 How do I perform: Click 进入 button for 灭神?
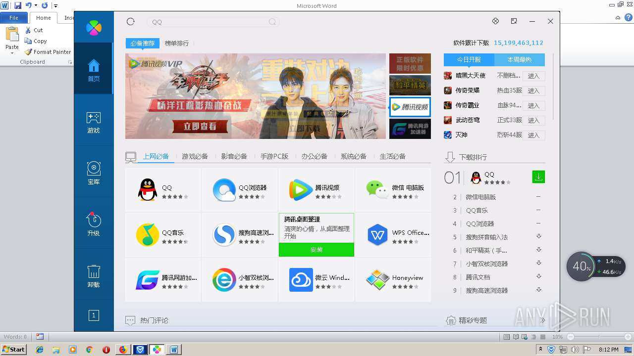tap(533, 135)
